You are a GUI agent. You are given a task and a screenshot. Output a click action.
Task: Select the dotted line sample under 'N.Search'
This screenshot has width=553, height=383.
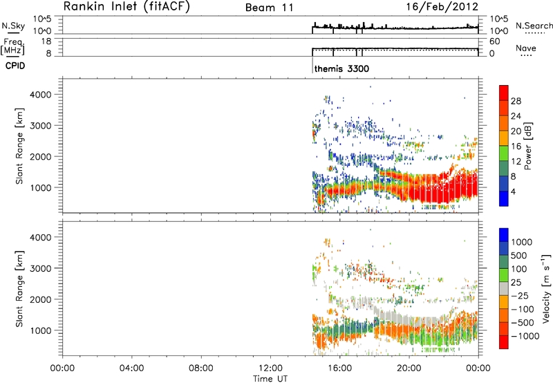tap(534, 33)
